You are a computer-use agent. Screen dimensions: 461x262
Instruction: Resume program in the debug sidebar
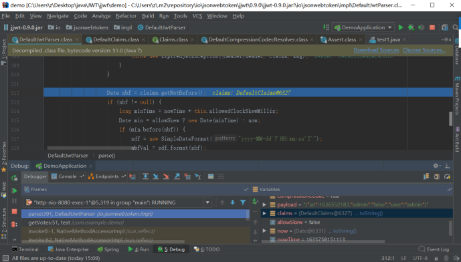click(x=14, y=190)
